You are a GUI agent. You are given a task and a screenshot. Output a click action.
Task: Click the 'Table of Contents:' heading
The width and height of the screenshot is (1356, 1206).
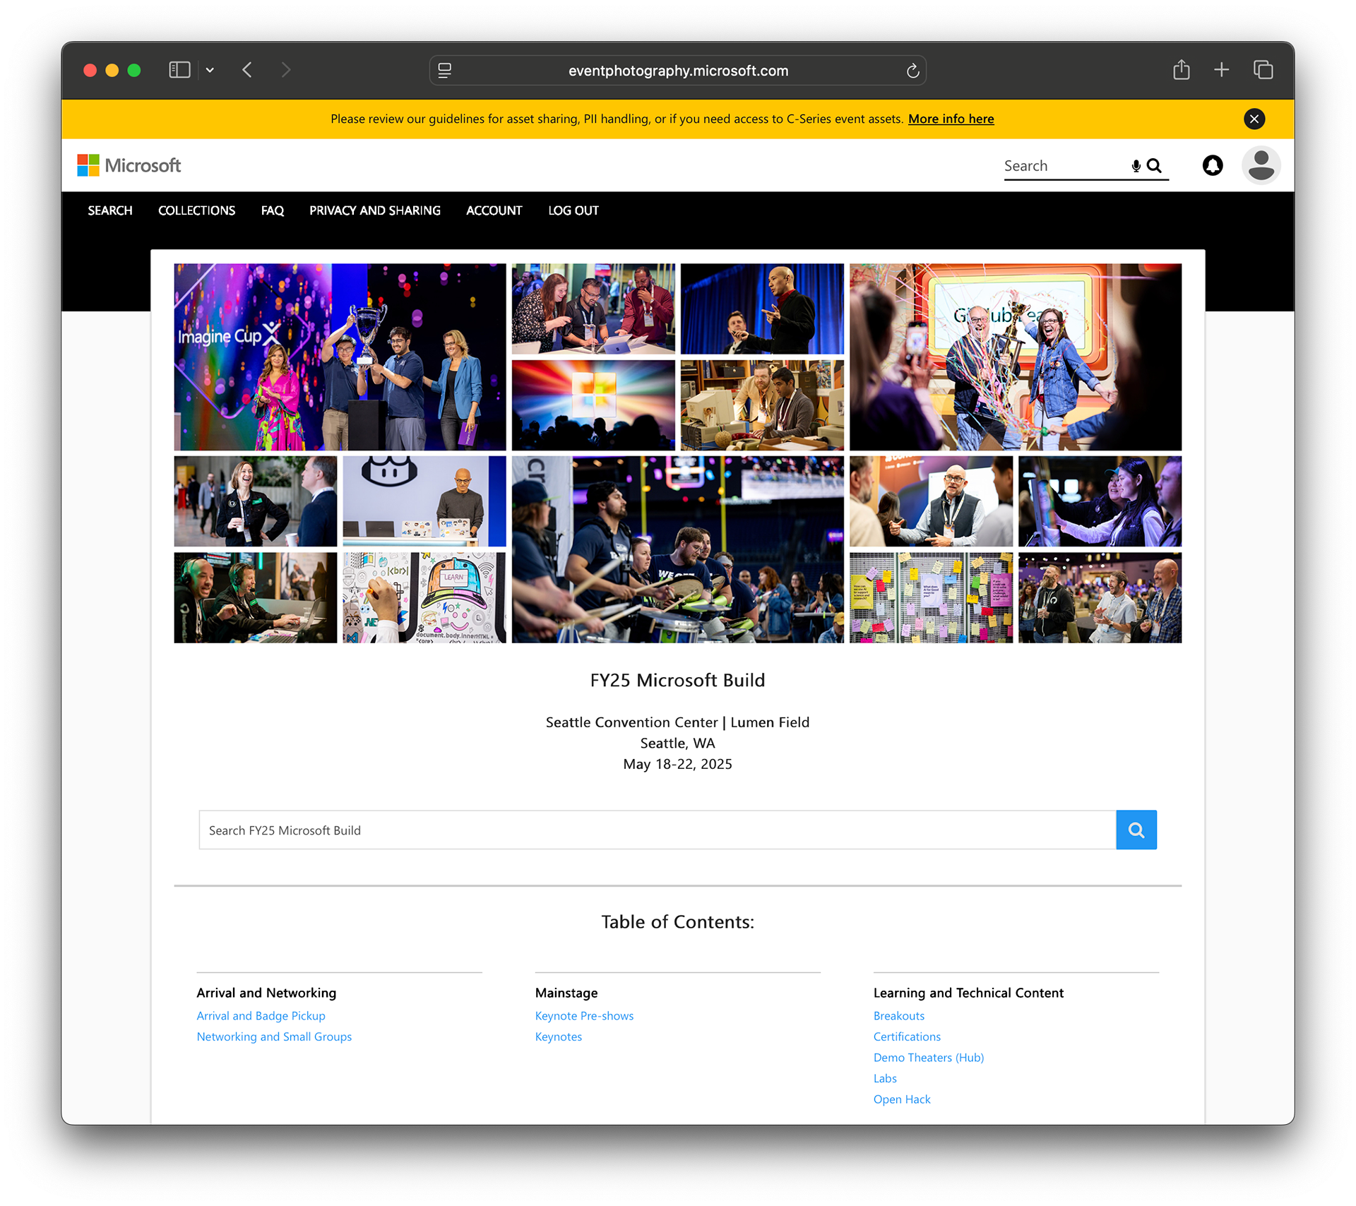677,921
